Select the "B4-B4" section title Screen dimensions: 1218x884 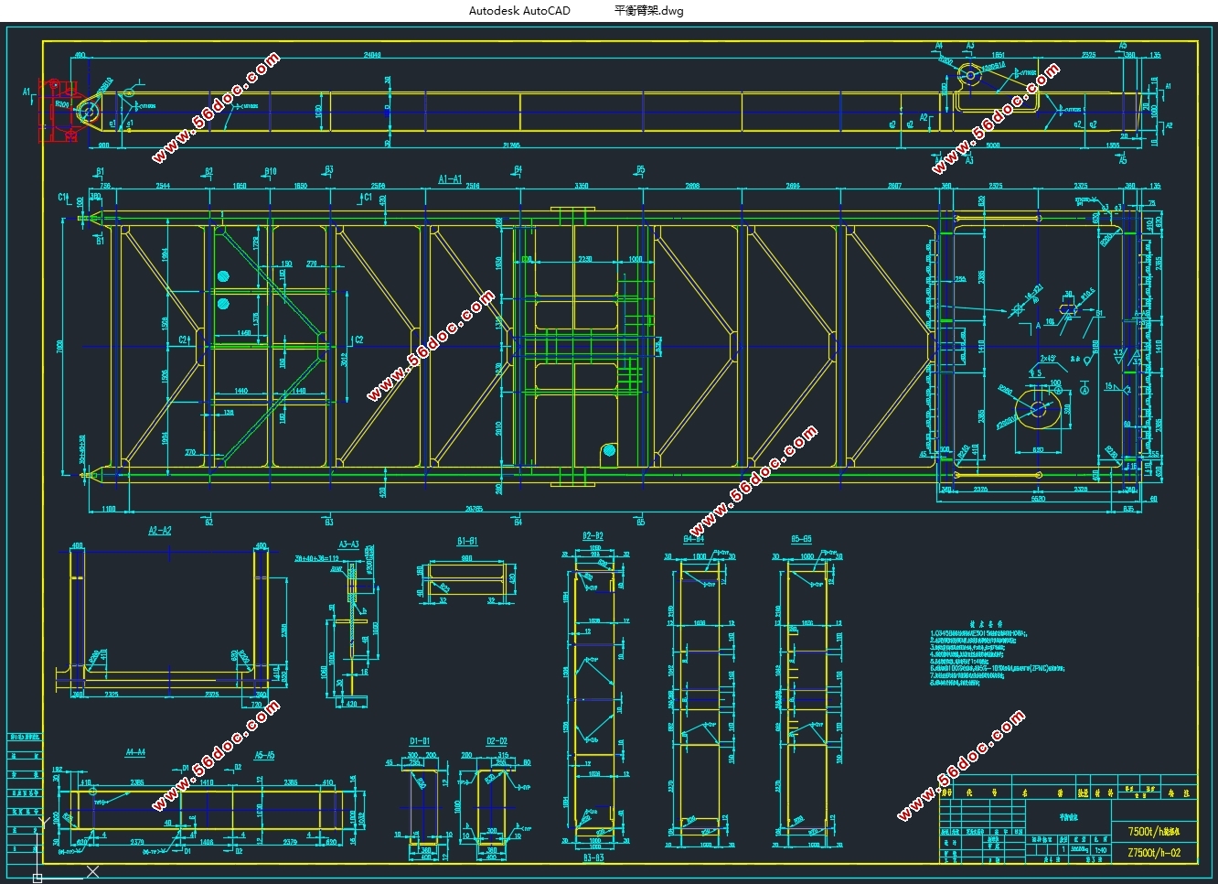tap(693, 540)
